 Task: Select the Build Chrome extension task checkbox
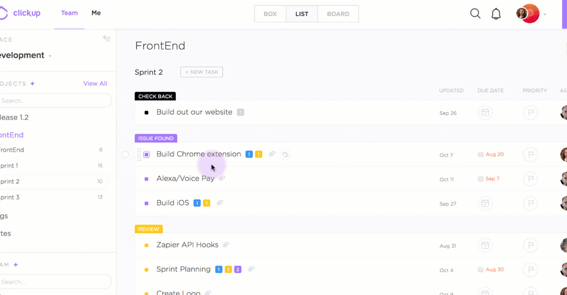click(125, 155)
